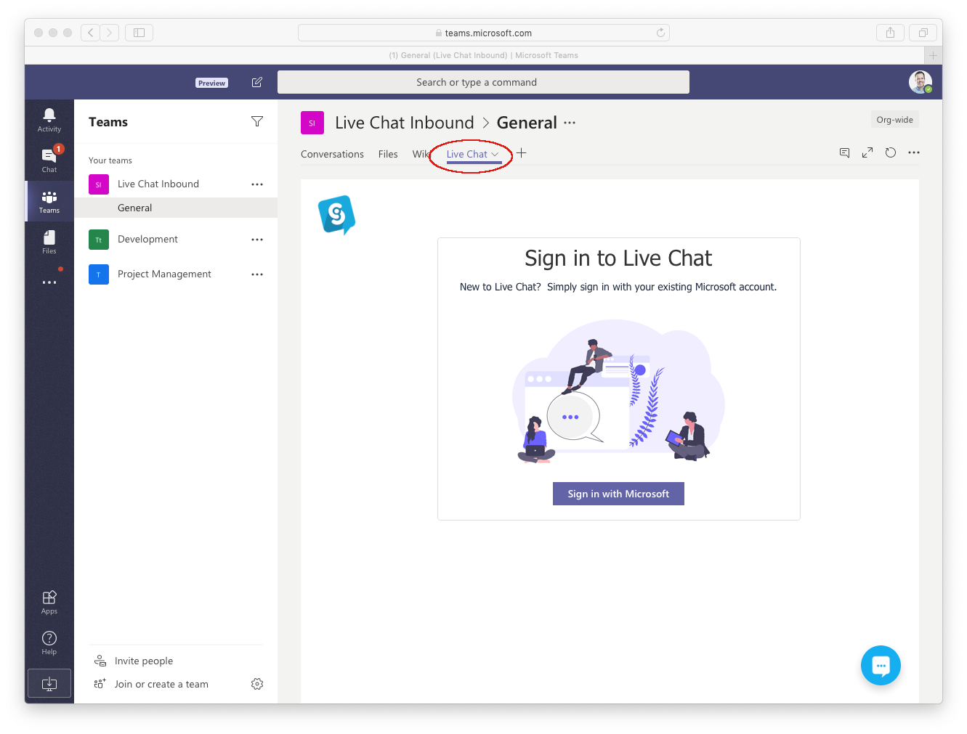Viewport: 967px width, 734px height.
Task: Click Sign in with Microsoft button
Action: click(618, 494)
